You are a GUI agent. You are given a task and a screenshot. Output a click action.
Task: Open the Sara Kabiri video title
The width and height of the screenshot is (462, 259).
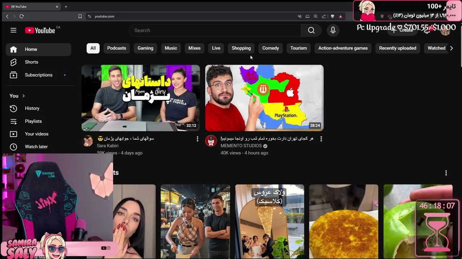[x=126, y=138]
